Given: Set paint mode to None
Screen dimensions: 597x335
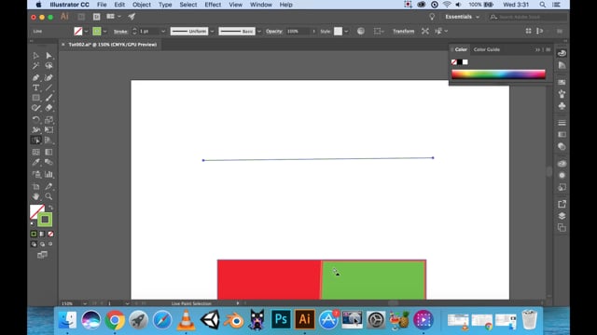Looking at the screenshot, I should coord(50,234).
